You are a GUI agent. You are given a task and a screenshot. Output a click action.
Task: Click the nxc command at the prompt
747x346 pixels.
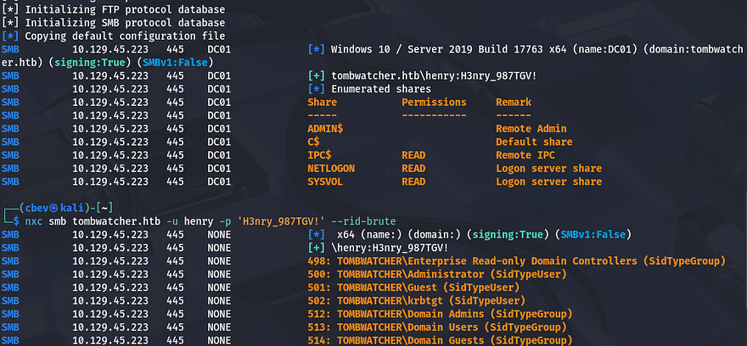[34, 220]
